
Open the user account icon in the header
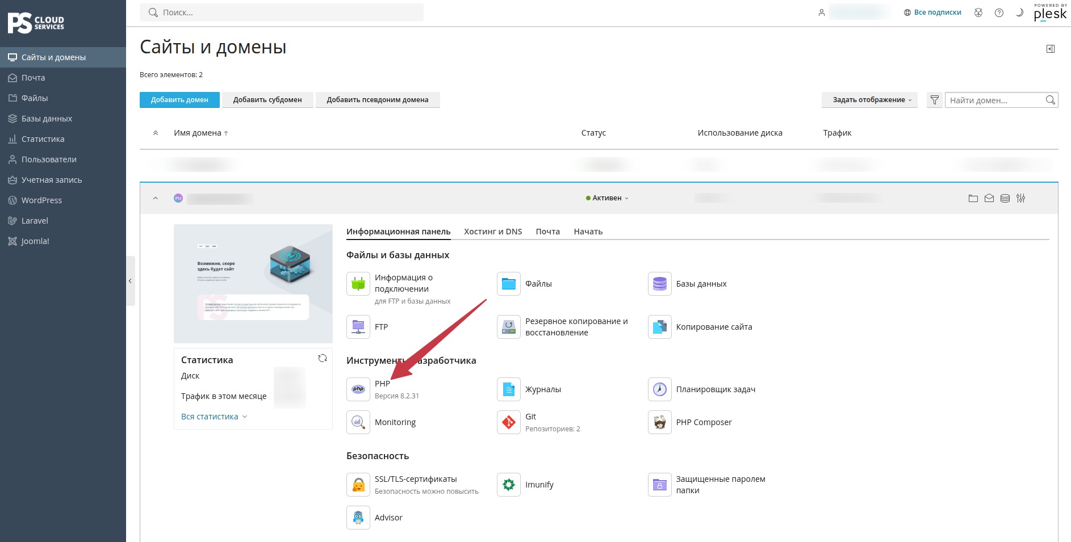[821, 12]
